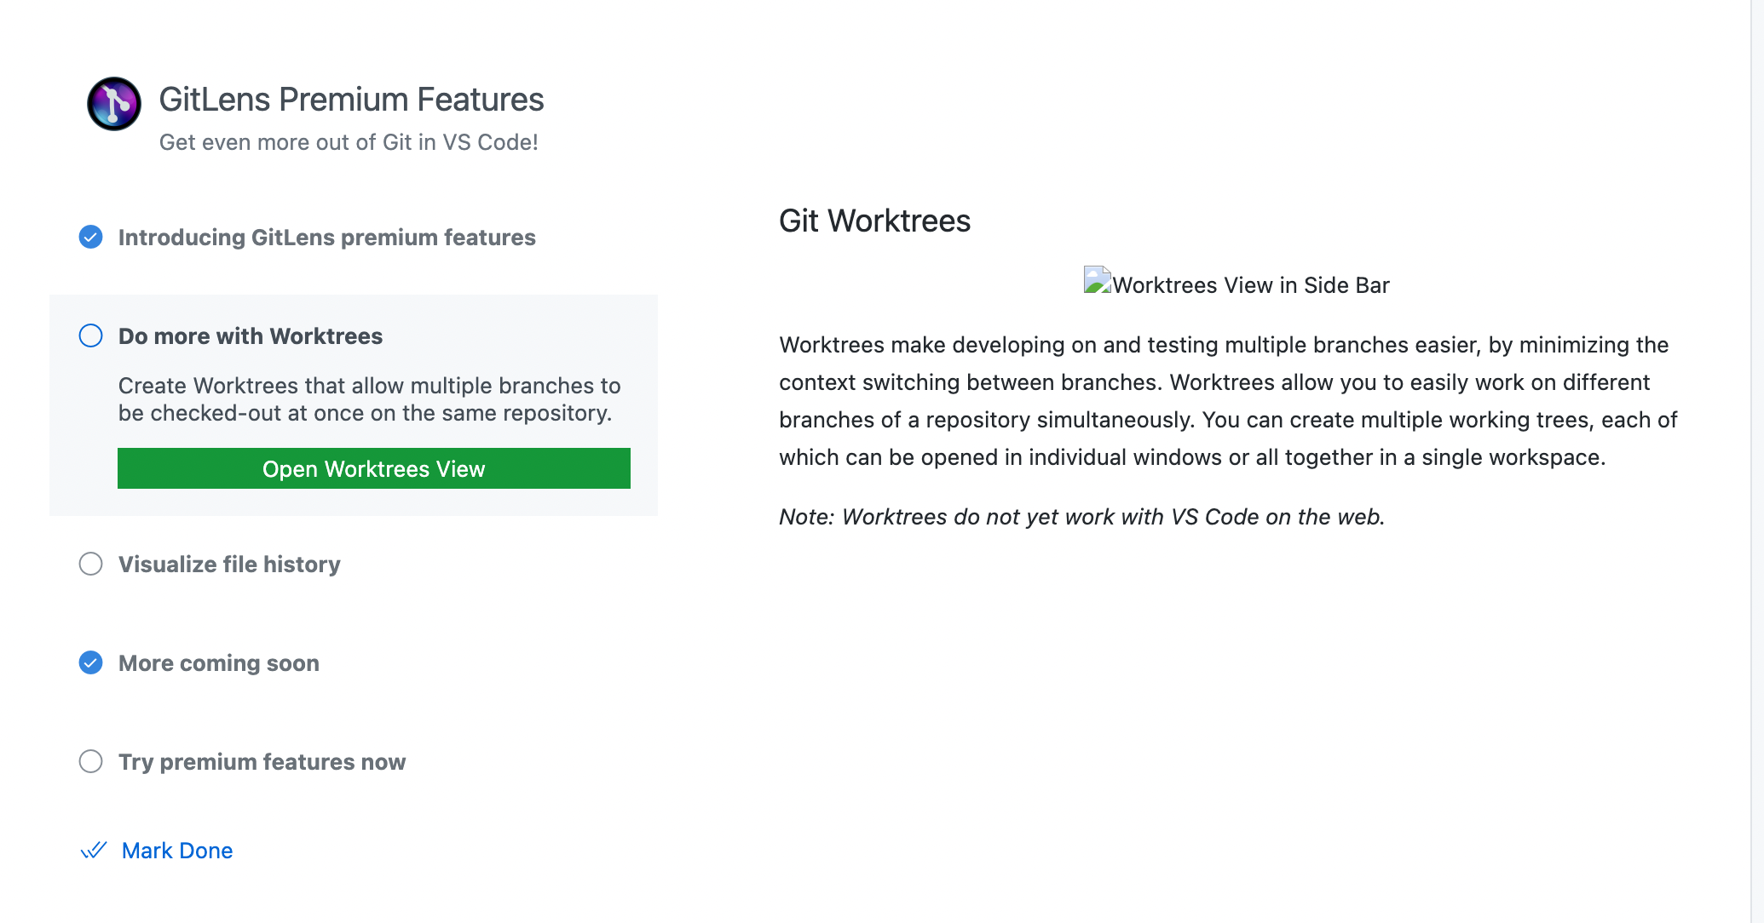Image resolution: width=1764 pixels, height=923 pixels.
Task: Expand the Try premium features now step
Action: pyautogui.click(x=262, y=762)
